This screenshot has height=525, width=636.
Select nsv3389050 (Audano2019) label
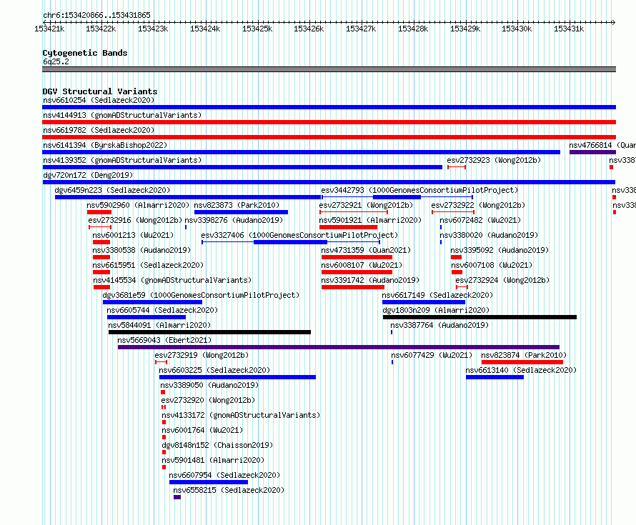[x=209, y=385]
